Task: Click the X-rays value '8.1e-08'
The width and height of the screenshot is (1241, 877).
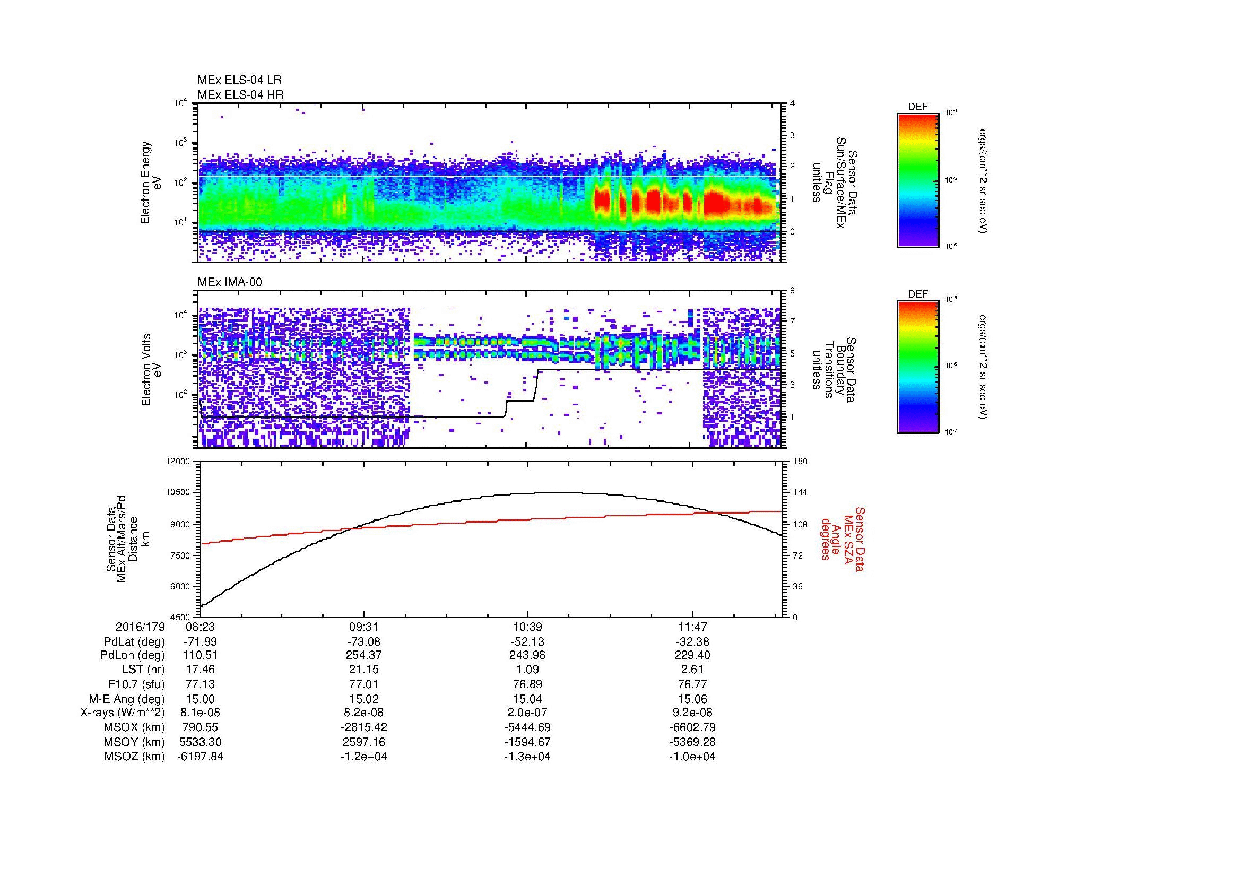Action: (200, 713)
